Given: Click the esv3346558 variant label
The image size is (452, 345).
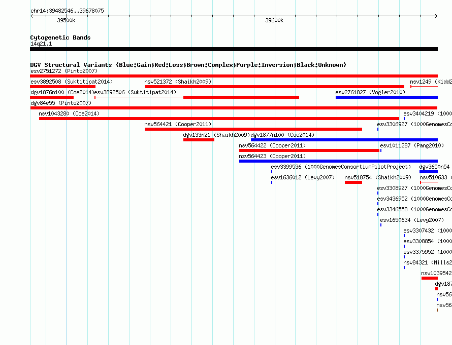Looking at the screenshot, I should click(414, 209).
